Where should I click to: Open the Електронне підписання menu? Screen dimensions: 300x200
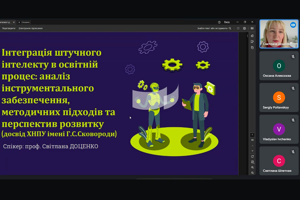pyautogui.click(x=30, y=28)
